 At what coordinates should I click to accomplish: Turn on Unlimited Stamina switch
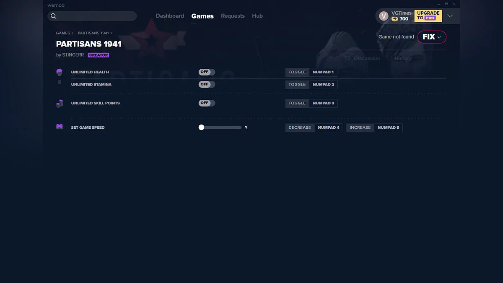[x=207, y=84]
